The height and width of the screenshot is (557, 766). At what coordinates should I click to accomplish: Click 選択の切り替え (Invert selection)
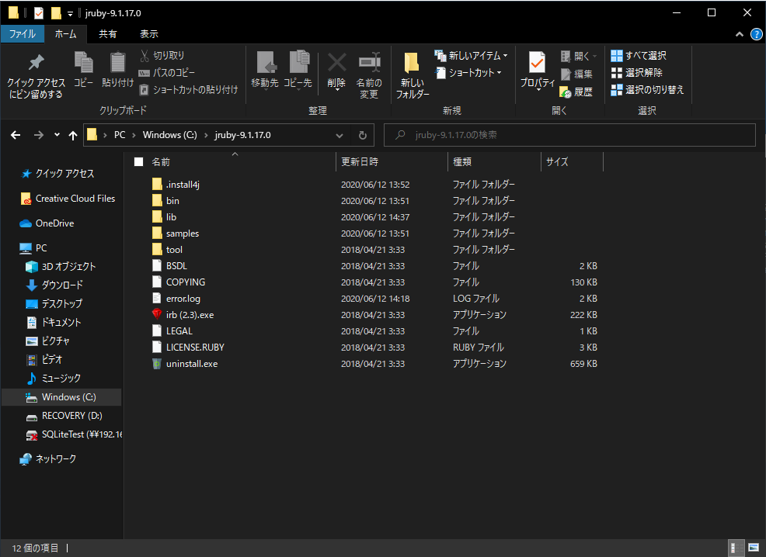tap(647, 90)
